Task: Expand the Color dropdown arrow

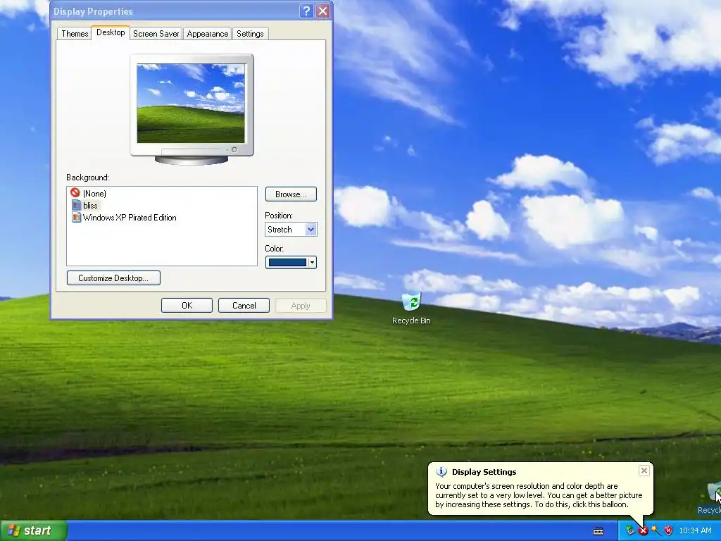Action: click(x=312, y=262)
